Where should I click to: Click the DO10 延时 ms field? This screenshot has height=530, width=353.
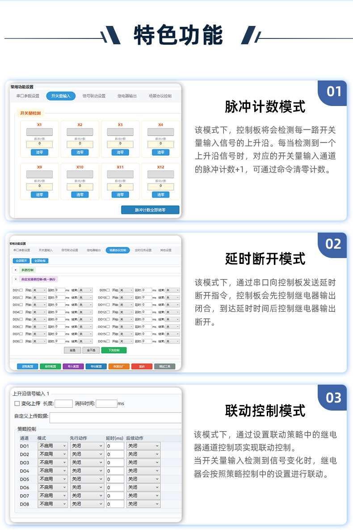[147, 297]
